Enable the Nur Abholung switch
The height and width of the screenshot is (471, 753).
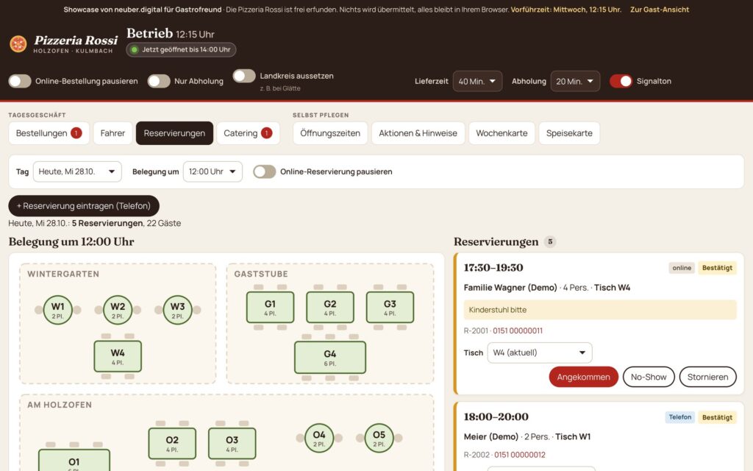(x=159, y=81)
